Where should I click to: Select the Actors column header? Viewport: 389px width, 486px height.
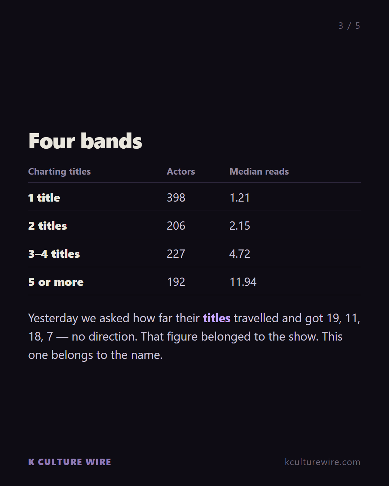click(x=181, y=171)
